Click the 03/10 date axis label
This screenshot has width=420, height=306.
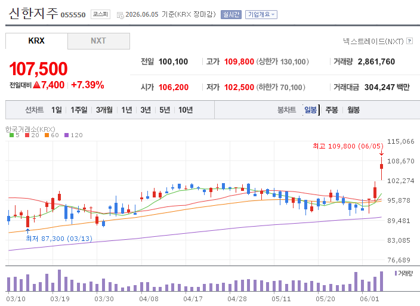pyautogui.click(x=16, y=299)
